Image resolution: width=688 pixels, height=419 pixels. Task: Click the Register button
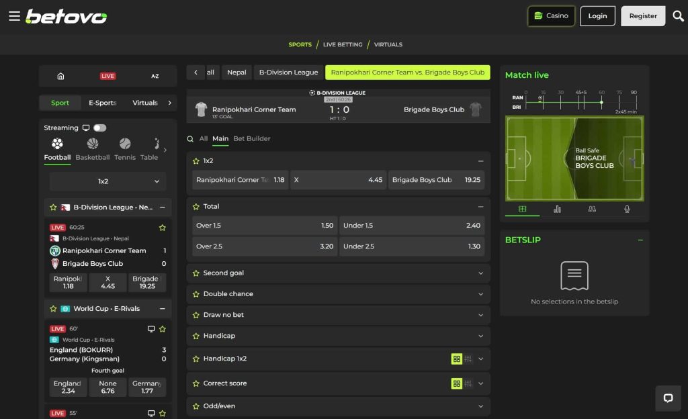click(643, 15)
